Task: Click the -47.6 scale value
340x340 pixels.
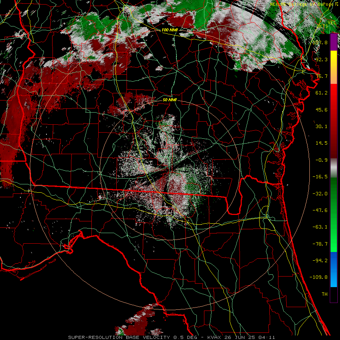Action: pos(320,210)
